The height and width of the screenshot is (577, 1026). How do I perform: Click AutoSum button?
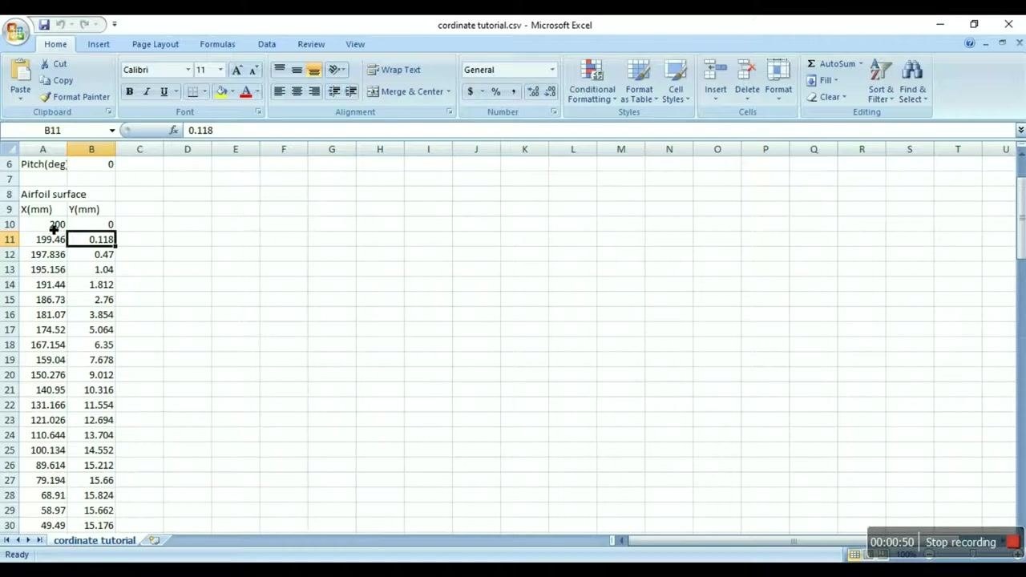(830, 64)
